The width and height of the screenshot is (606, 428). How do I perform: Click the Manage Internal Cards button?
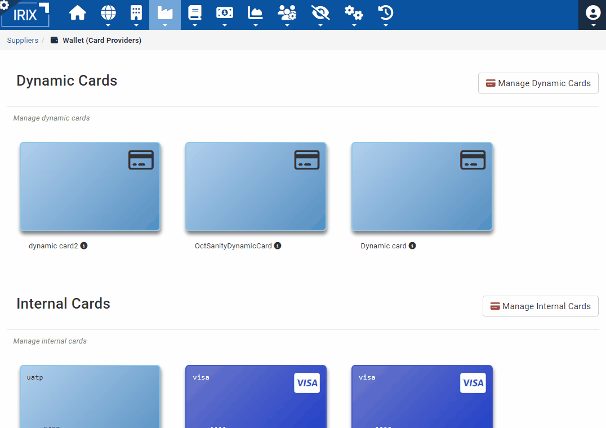pos(540,306)
